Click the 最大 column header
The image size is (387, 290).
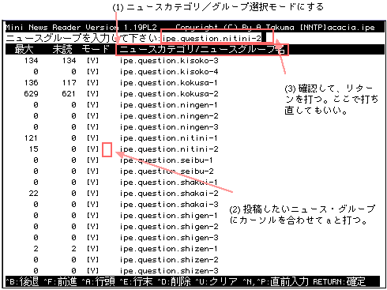(24, 49)
